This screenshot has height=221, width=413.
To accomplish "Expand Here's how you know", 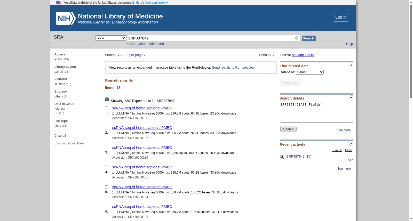I will tap(152, 3).
